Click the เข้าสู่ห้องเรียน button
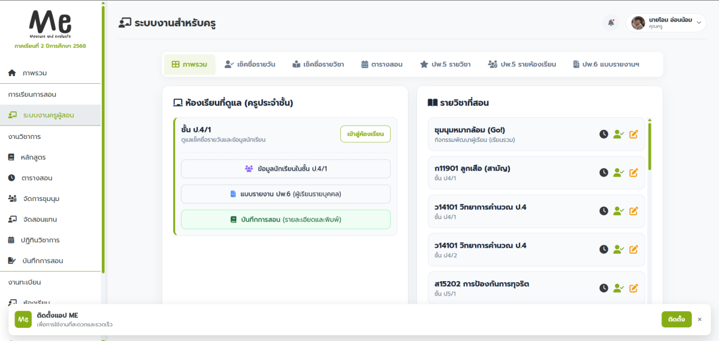 pos(365,134)
